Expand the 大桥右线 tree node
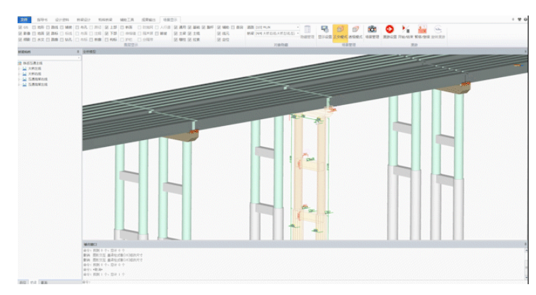536x295 pixels. [x=20, y=74]
